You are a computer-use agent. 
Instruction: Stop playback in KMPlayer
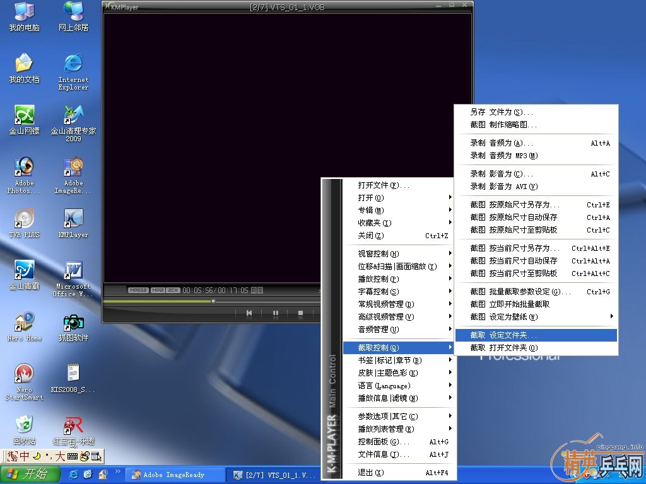click(x=300, y=313)
